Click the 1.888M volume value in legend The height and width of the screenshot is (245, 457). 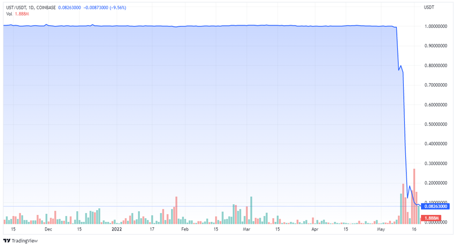(22, 14)
